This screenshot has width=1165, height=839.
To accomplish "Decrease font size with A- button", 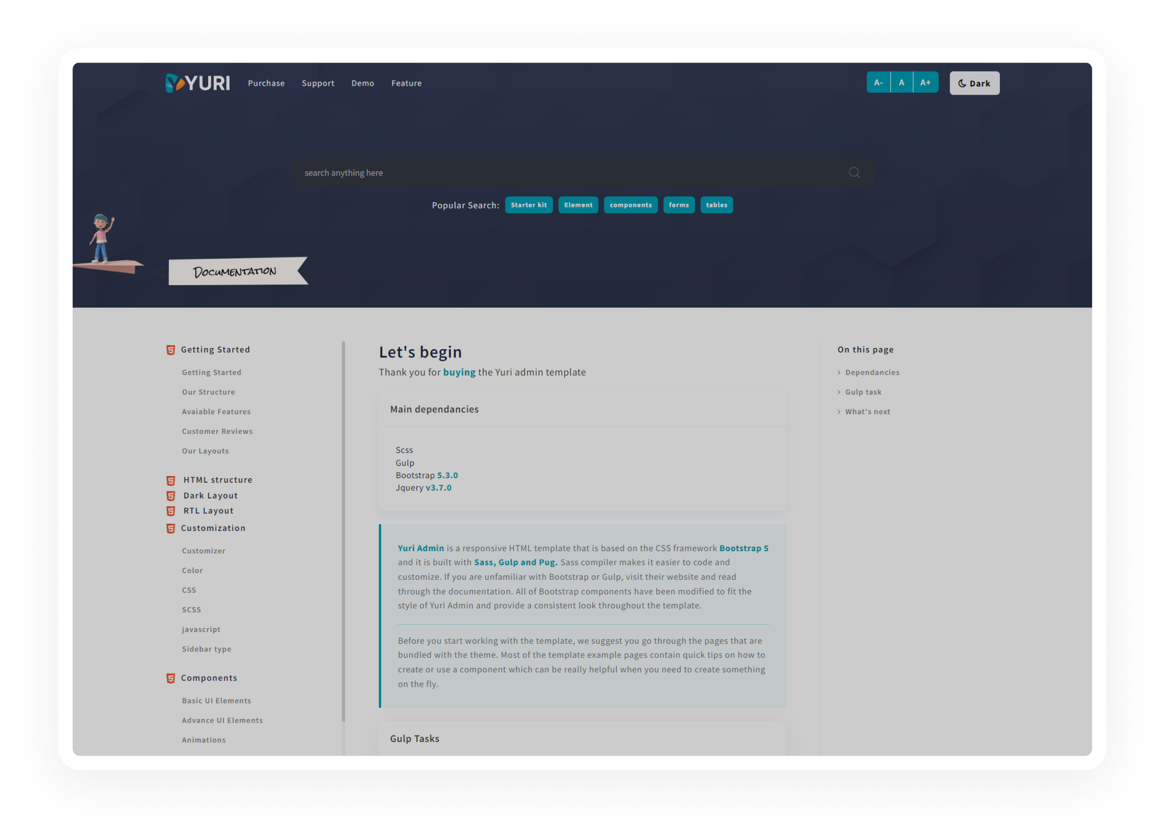I will (879, 82).
